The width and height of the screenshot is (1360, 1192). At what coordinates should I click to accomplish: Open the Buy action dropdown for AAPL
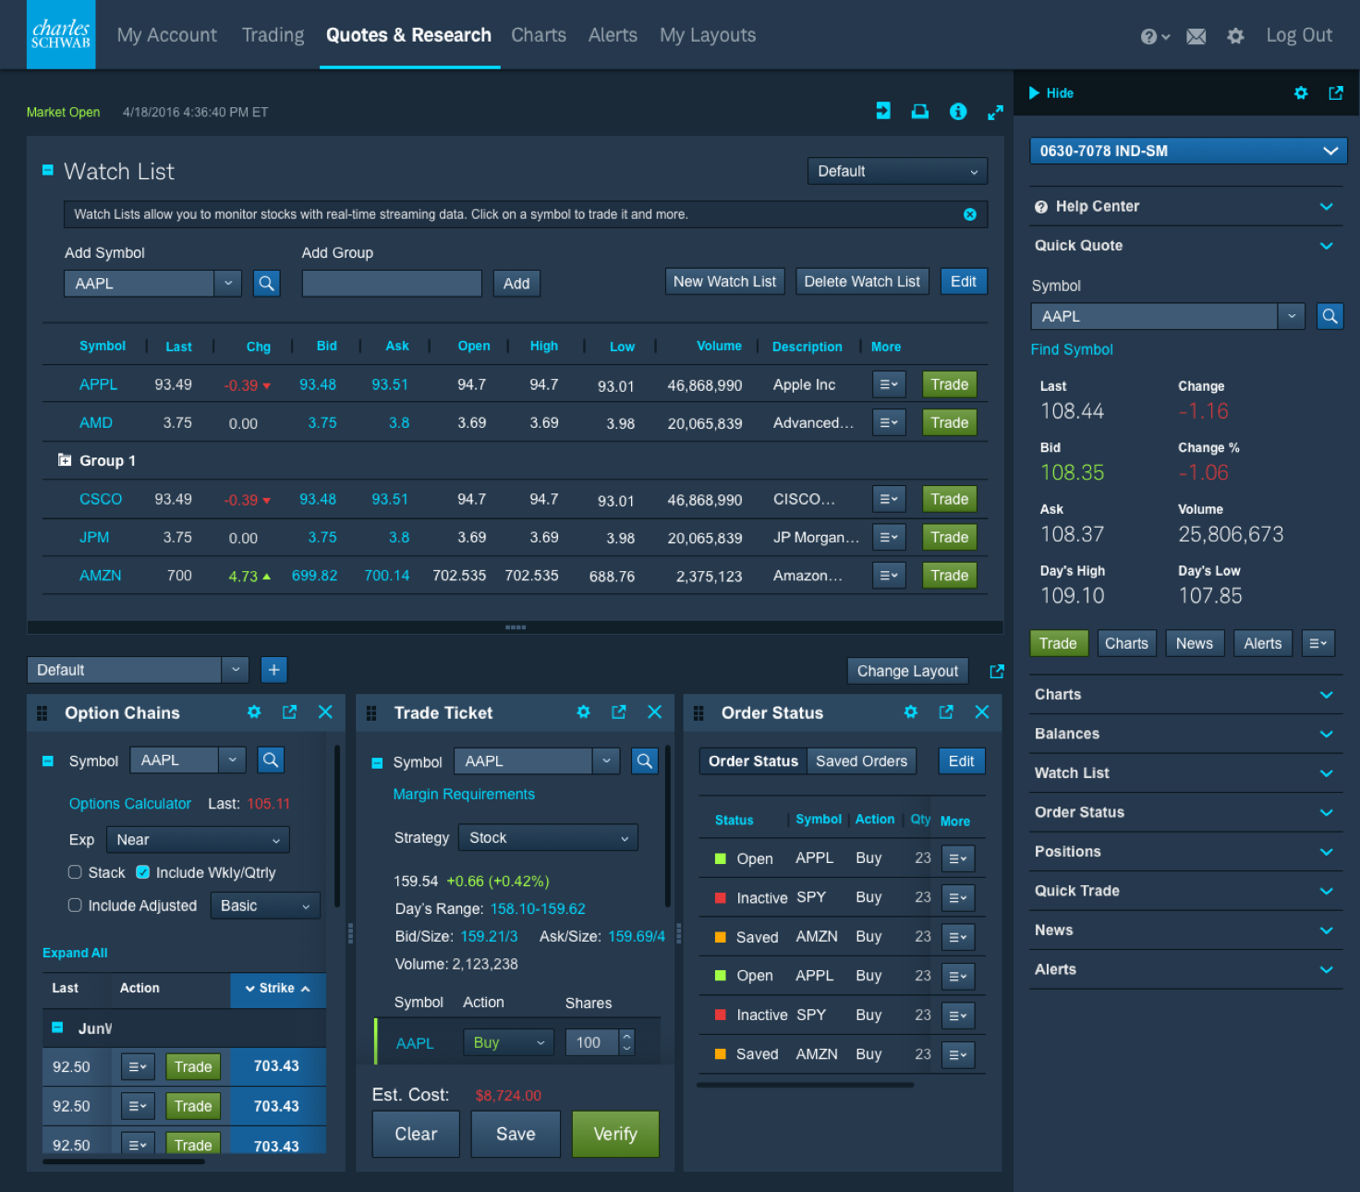[508, 1042]
